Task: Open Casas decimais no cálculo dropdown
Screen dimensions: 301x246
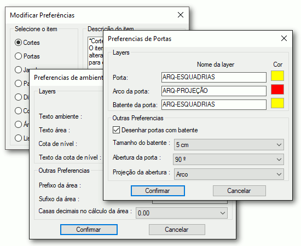Action: [182, 213]
